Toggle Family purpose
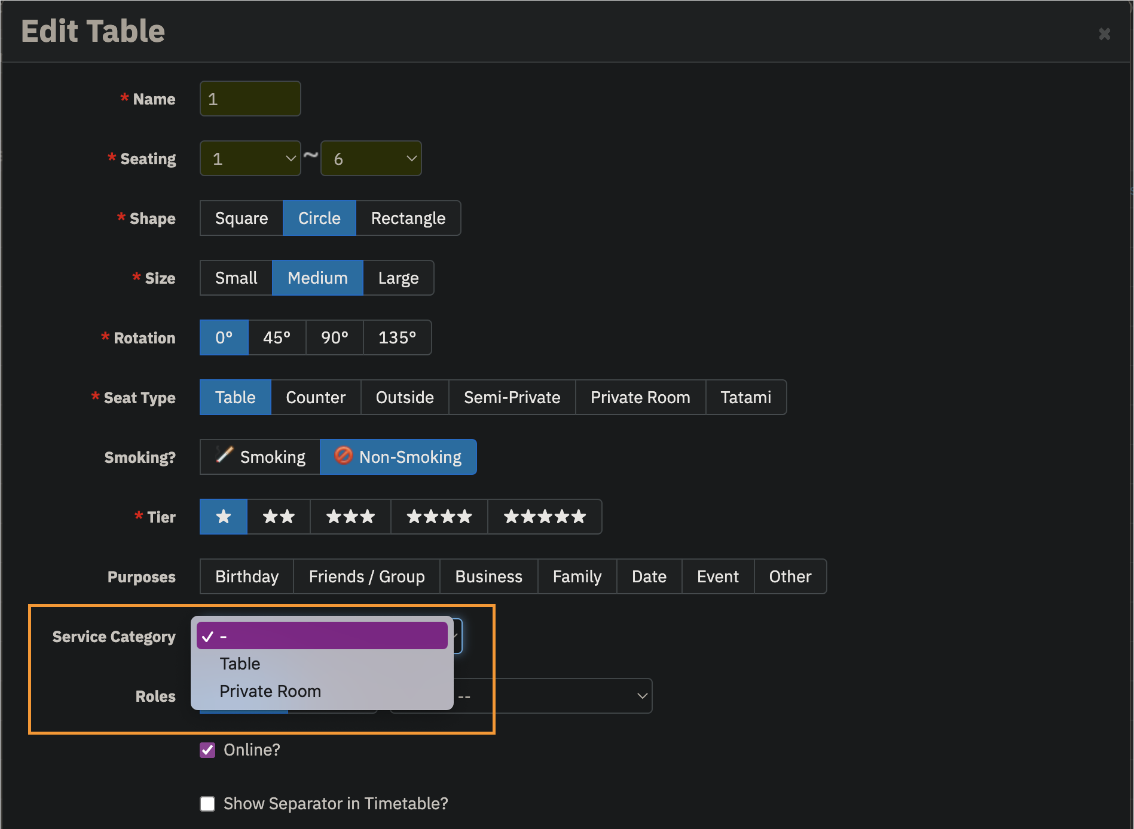 577,576
